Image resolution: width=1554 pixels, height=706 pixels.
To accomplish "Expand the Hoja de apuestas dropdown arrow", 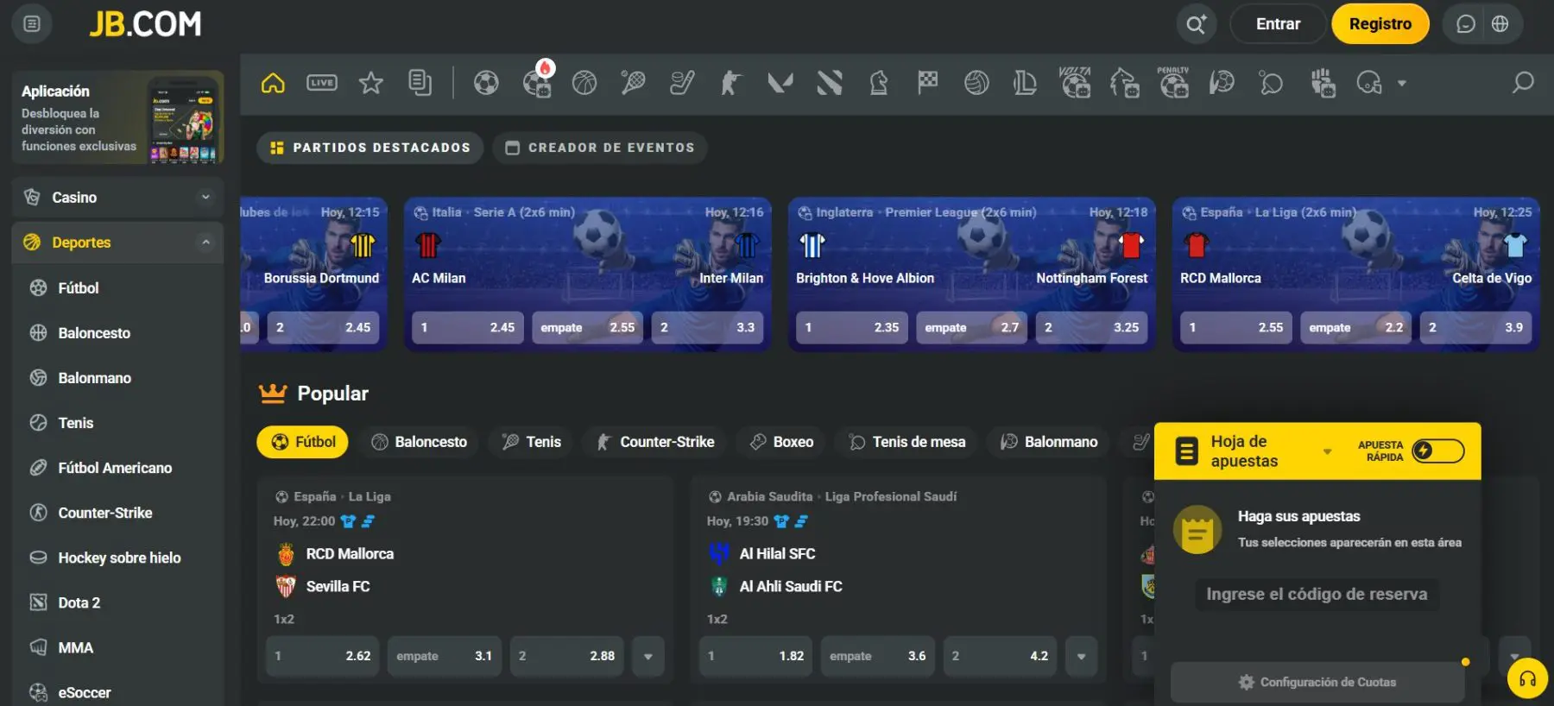I will (1327, 451).
